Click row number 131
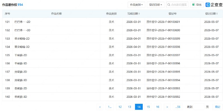The width and height of the screenshot is (223, 111). click(x=8, y=22)
